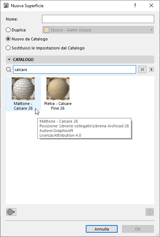Screen dimensions: 160x237
Task: Click the magnifier search icon
Action: coord(9,70)
